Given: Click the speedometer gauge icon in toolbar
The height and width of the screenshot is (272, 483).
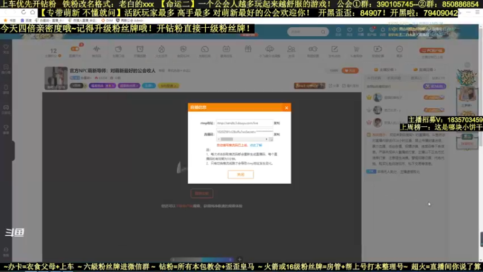Looking at the screenshot, I should (x=205, y=49).
